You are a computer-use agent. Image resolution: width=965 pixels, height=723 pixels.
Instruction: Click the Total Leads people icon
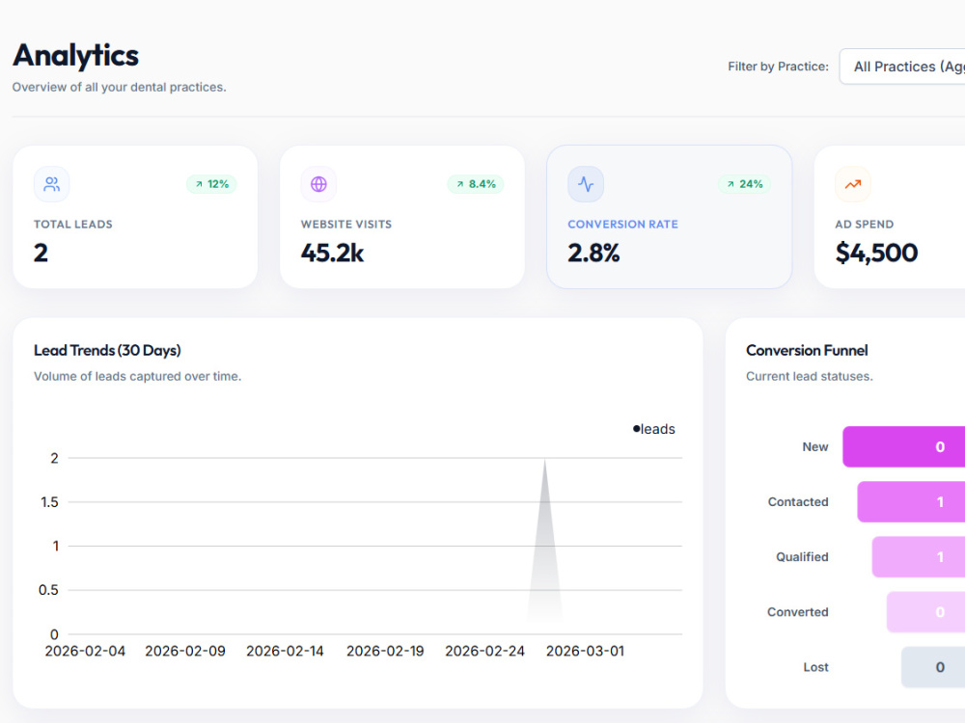point(52,184)
